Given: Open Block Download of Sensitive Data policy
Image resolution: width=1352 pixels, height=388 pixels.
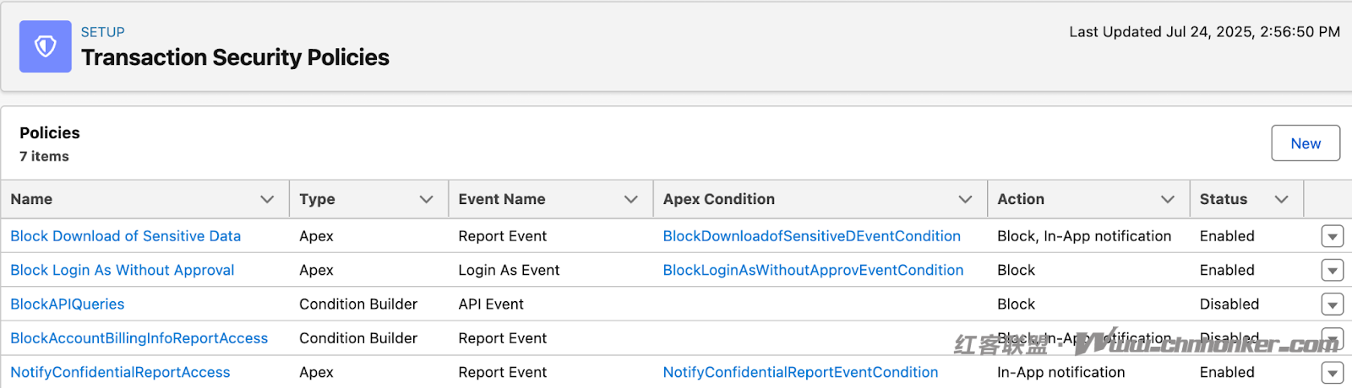Looking at the screenshot, I should pos(126,236).
